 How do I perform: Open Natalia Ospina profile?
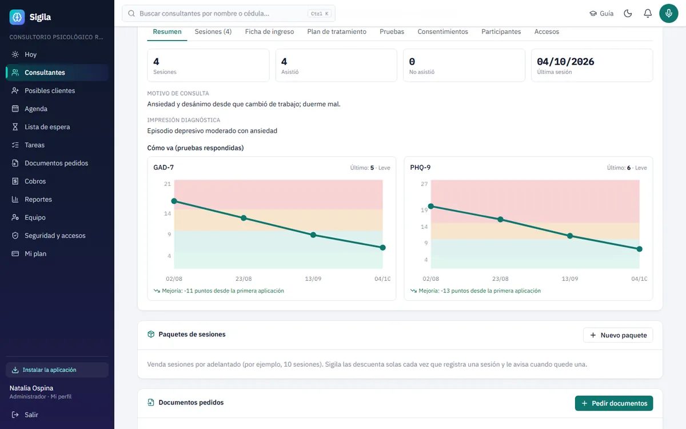[41, 392]
